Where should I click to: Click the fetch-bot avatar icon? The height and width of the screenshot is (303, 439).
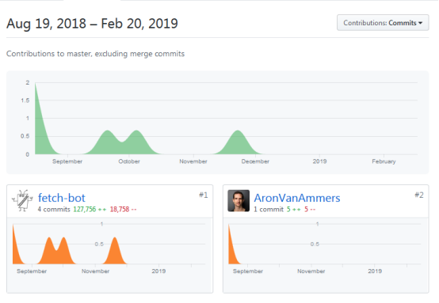pyautogui.click(x=22, y=201)
